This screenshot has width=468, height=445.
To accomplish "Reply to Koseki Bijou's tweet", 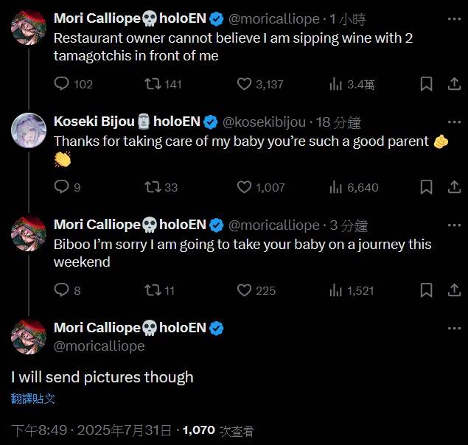I will [x=62, y=187].
